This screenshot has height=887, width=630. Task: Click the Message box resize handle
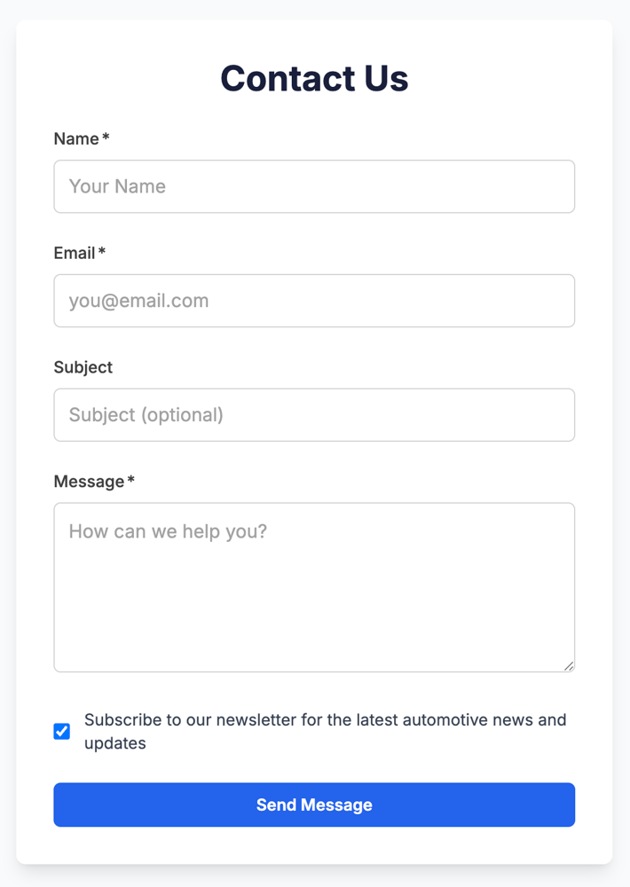[569, 666]
